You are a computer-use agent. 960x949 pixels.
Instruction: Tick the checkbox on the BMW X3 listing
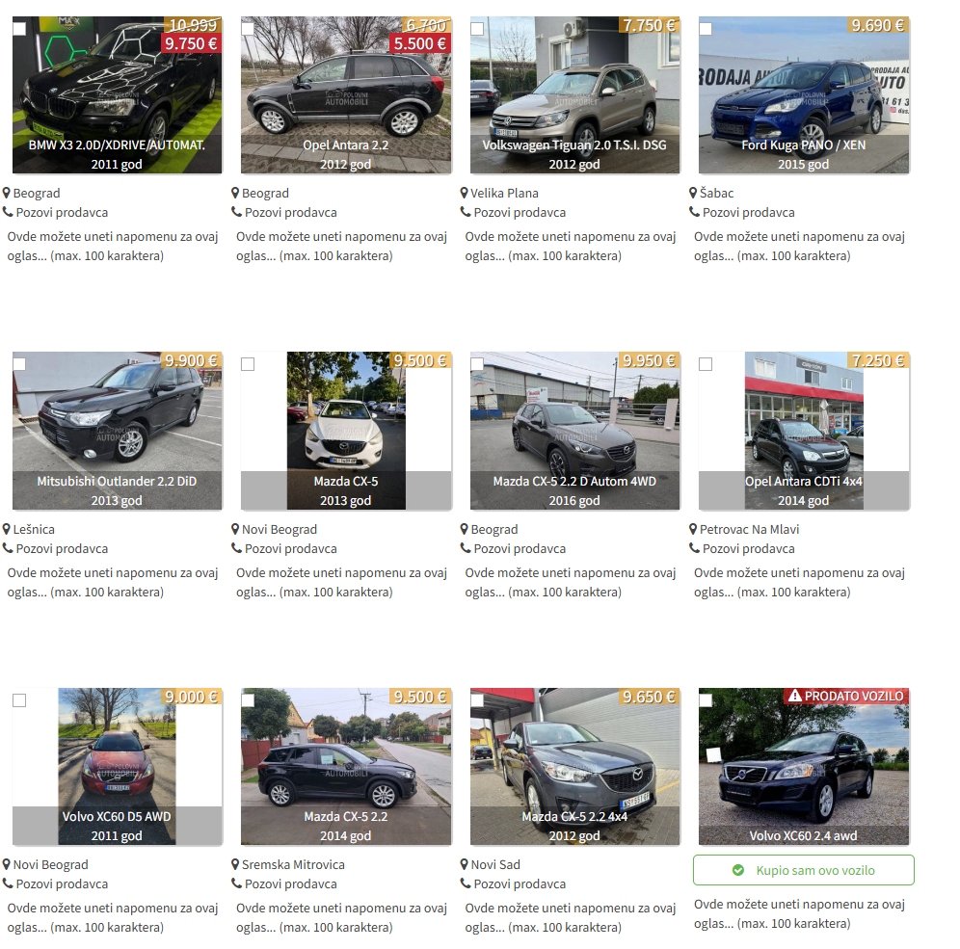point(19,29)
